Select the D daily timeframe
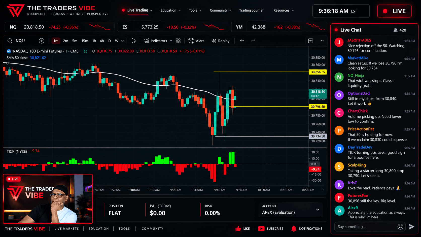Image resolution: width=421 pixels, height=237 pixels. pyautogui.click(x=110, y=41)
